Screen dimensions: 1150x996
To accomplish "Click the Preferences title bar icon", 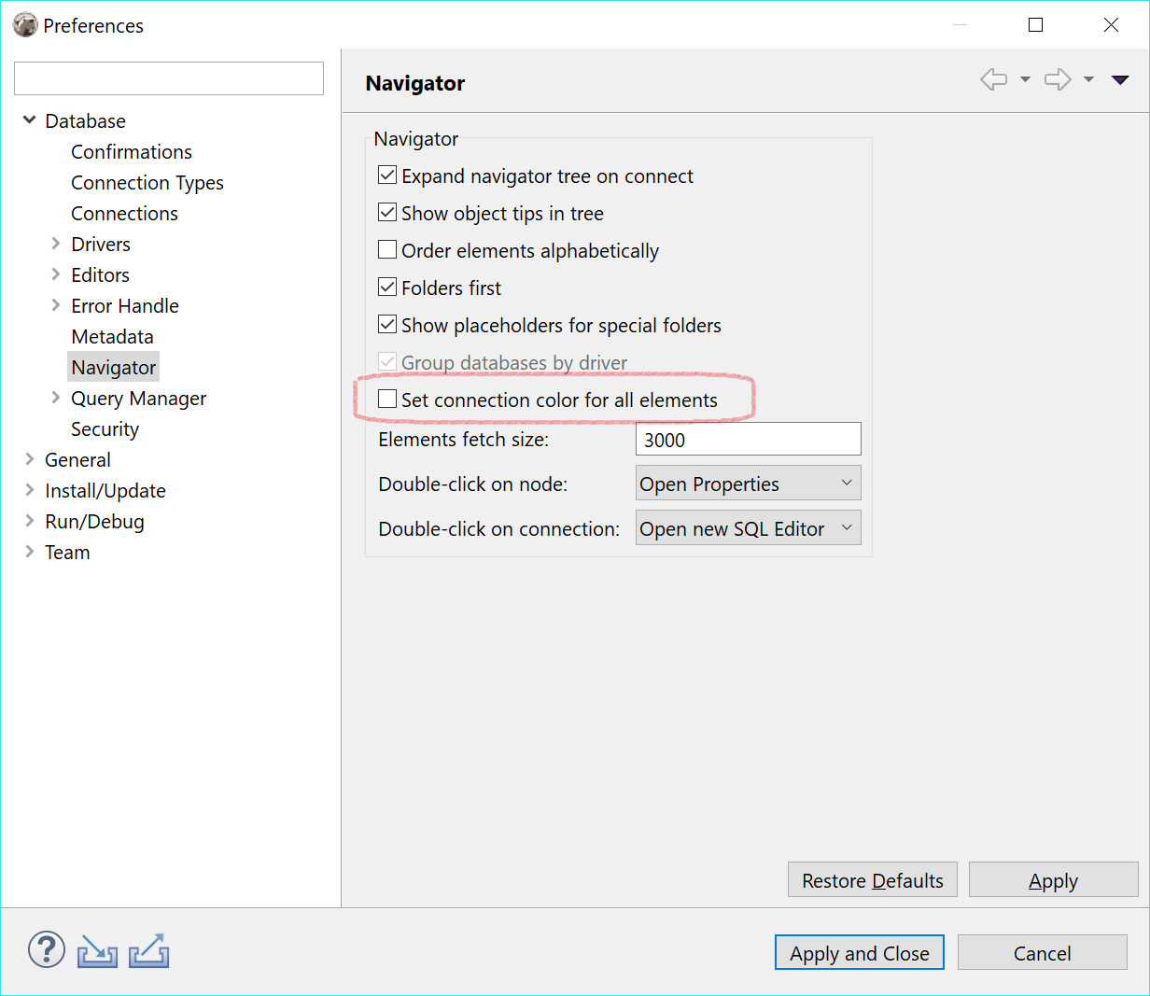I will point(24,24).
